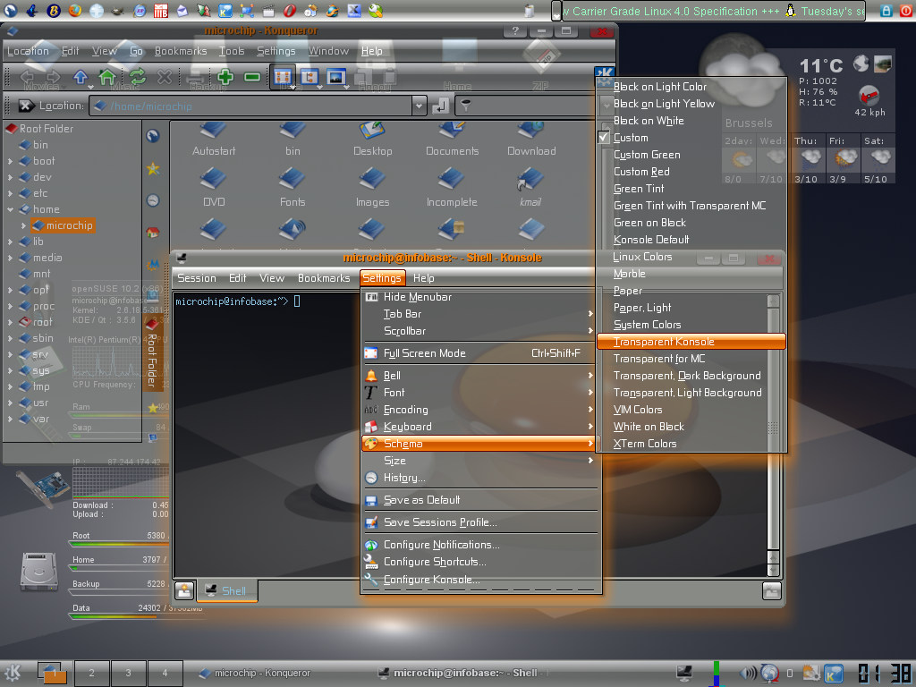Open Konqueror Window menu
This screenshot has width=916, height=687.
[328, 51]
